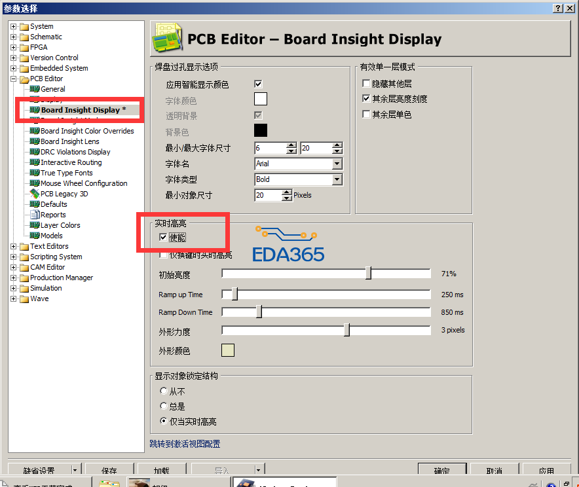579x487 pixels.
Task: Click the 加载 button
Action: pyautogui.click(x=162, y=470)
